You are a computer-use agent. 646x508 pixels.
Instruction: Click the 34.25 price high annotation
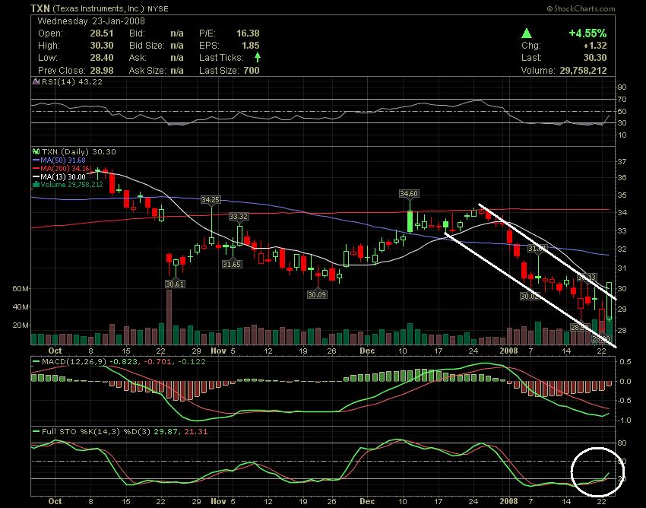(211, 199)
